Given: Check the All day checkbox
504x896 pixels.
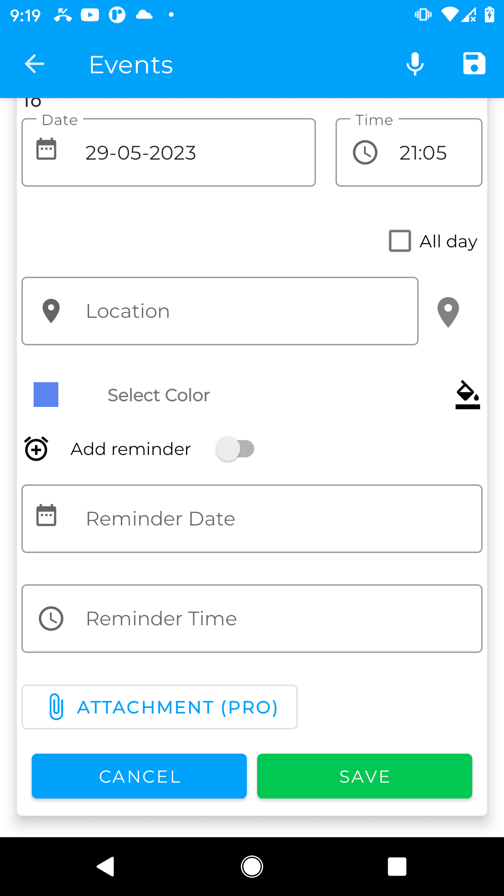Looking at the screenshot, I should click(400, 241).
